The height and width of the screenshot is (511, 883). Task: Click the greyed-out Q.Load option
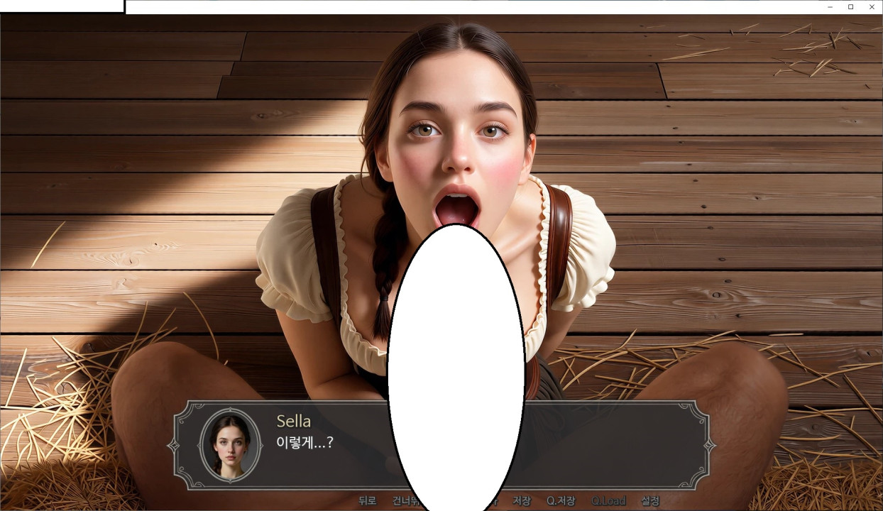tap(608, 500)
